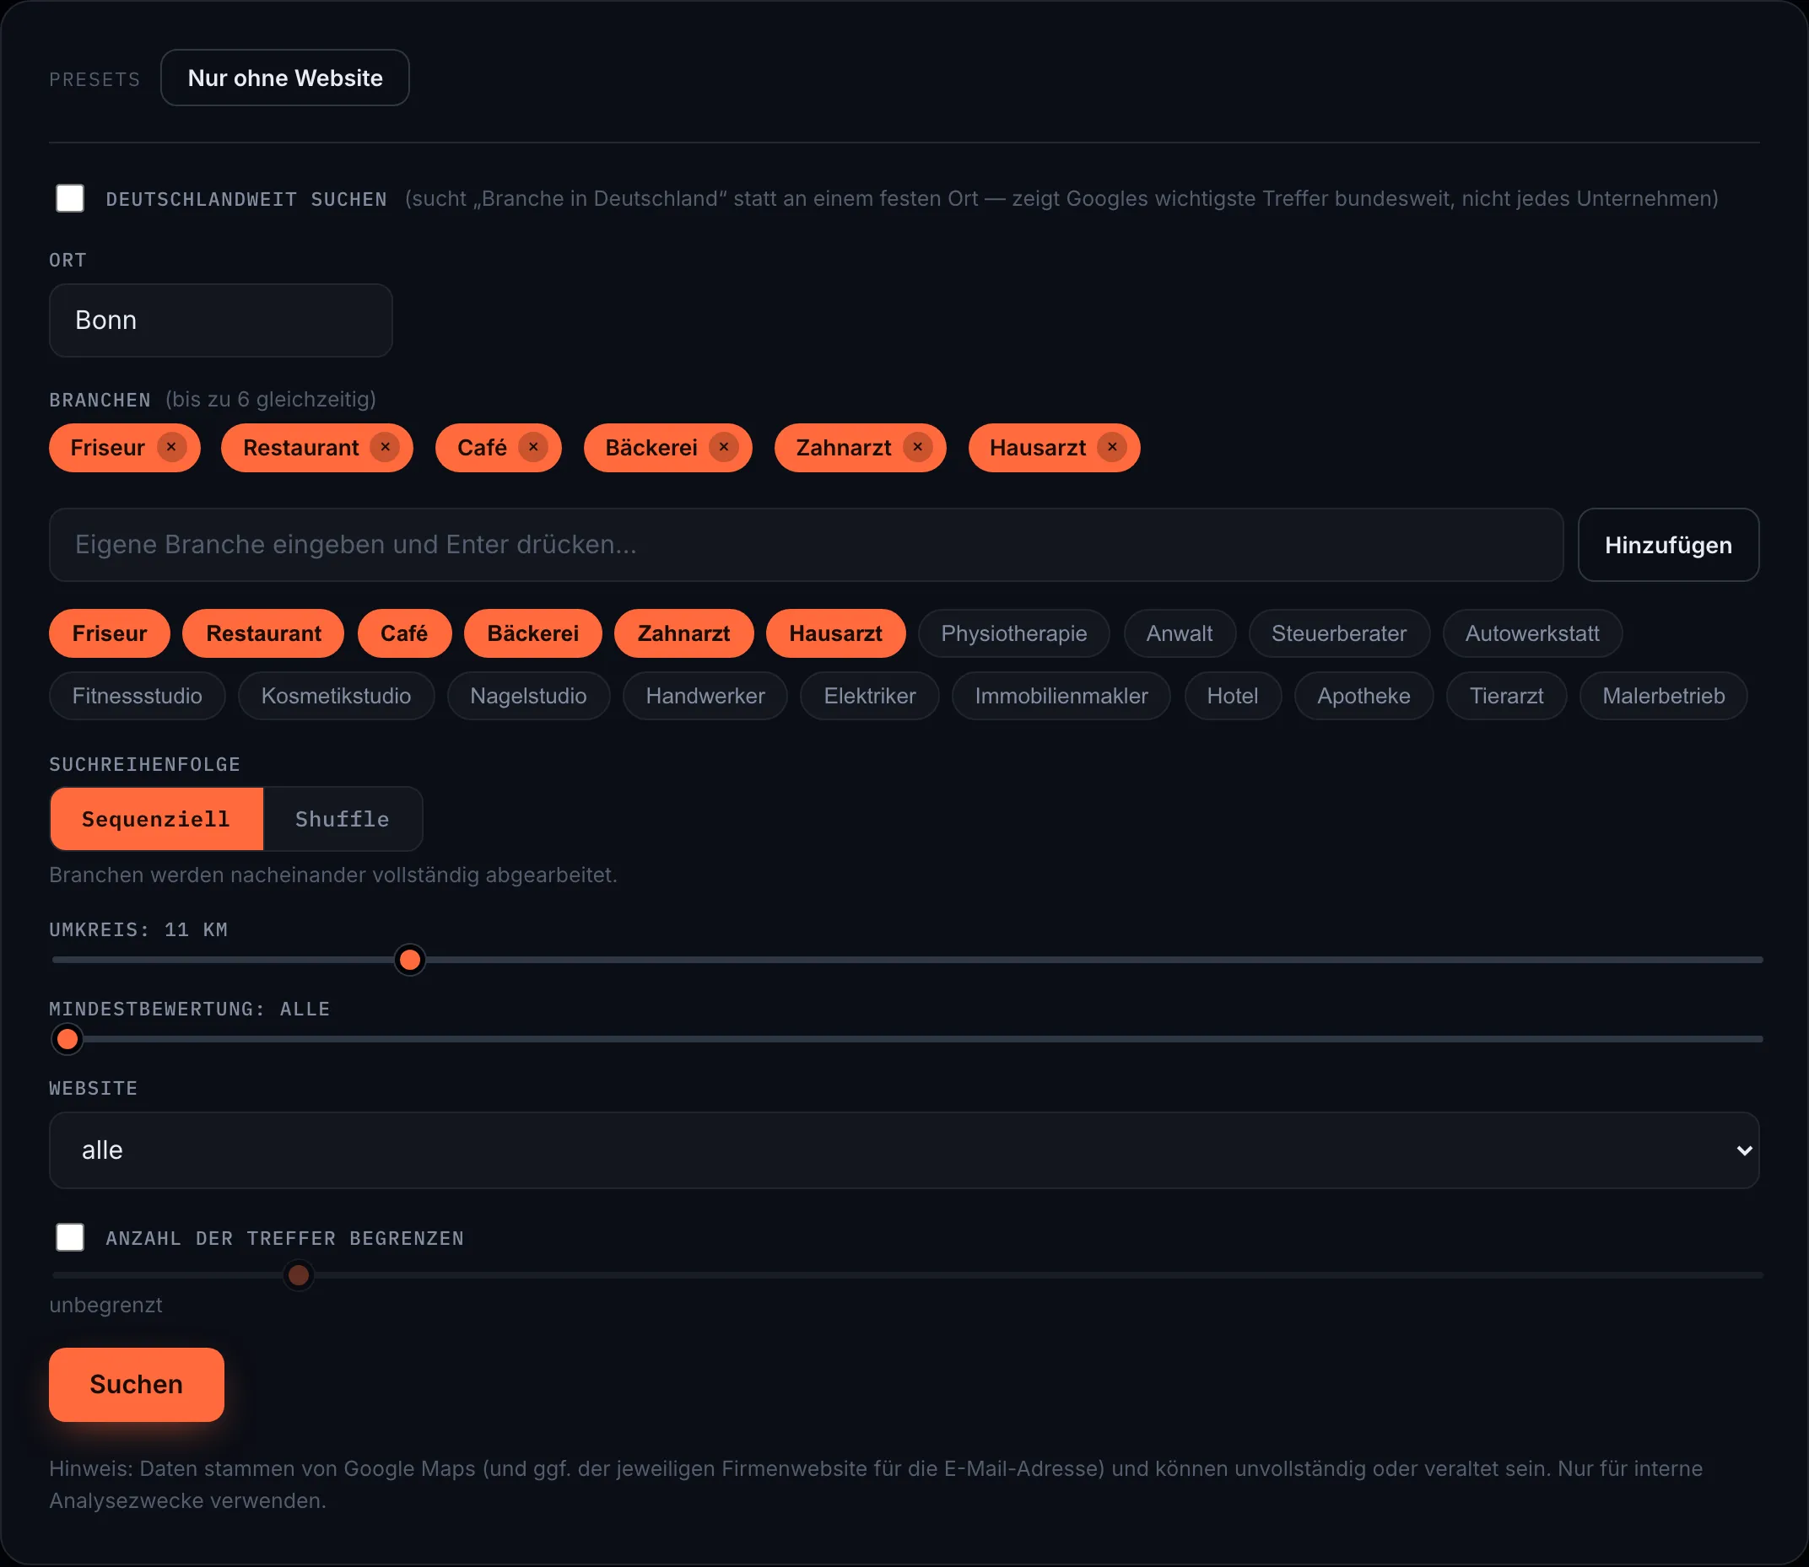The image size is (1809, 1567).
Task: Deselect the Café suggestion chip
Action: 404,633
